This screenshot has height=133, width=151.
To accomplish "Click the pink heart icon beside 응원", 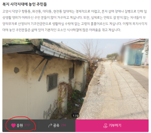I will [13, 125].
